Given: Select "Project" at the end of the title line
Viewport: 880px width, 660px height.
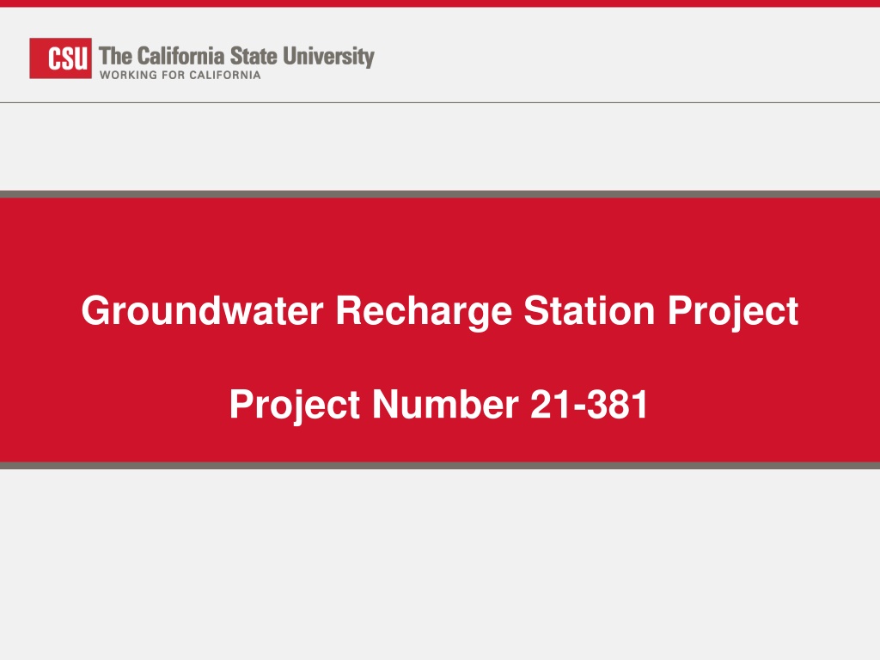Looking at the screenshot, I should 732,310.
